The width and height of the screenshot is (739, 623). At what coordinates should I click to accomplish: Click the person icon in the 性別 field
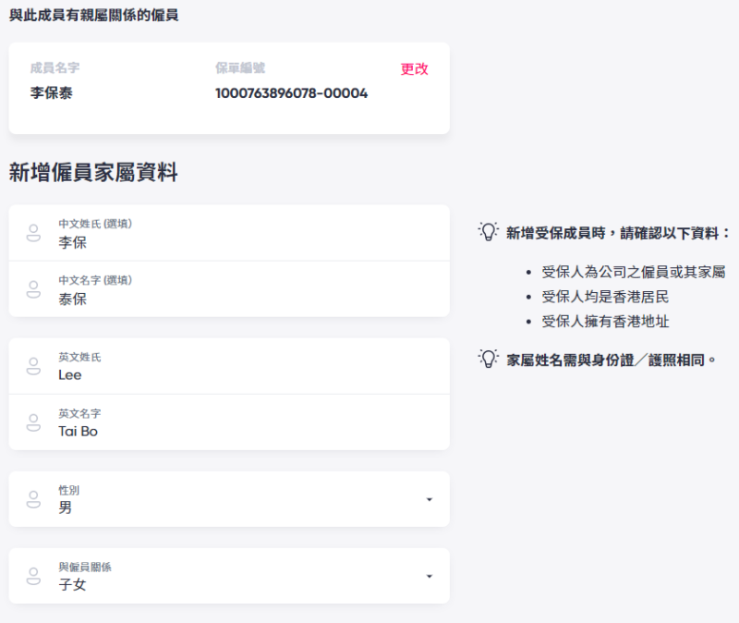click(x=33, y=499)
